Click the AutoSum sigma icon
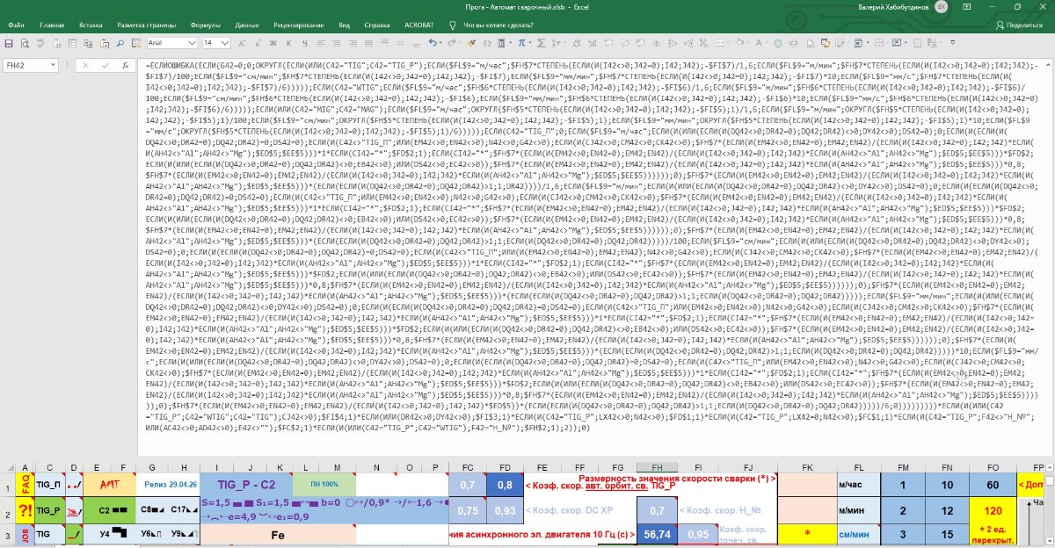Viewport: 1055px width, 548px height. coord(541,42)
